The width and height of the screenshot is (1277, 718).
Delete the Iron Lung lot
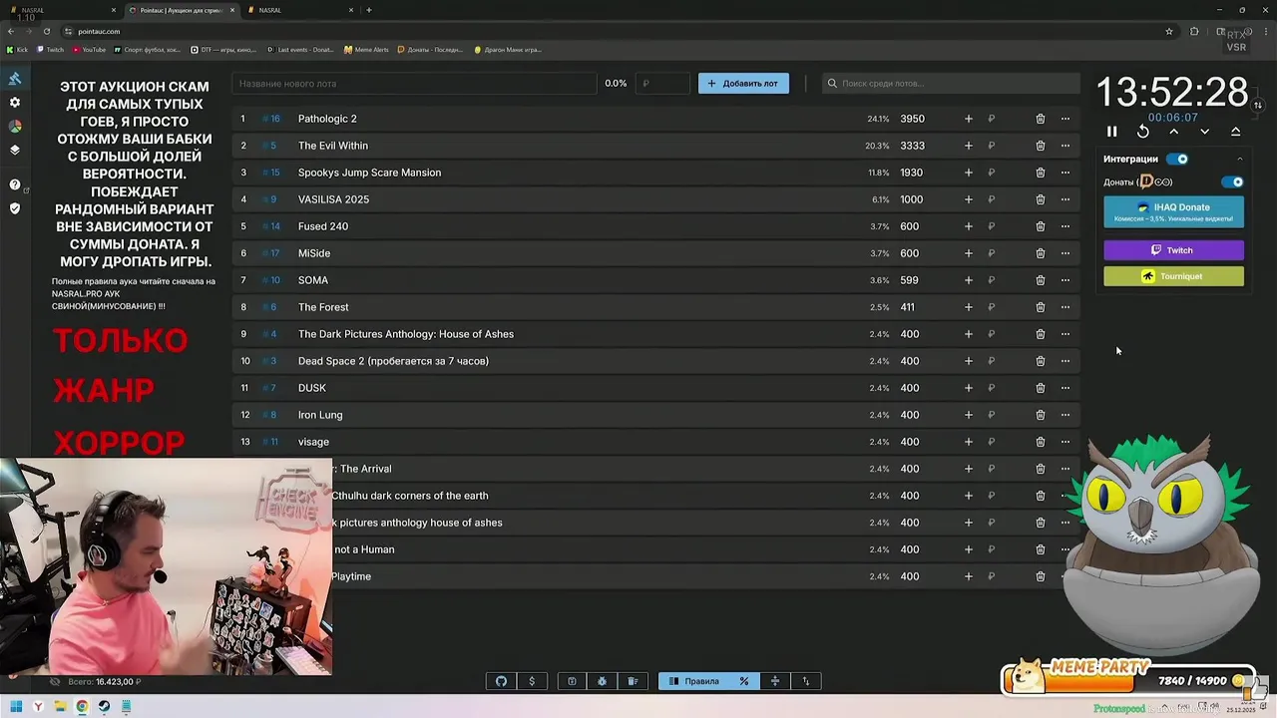click(x=1040, y=415)
